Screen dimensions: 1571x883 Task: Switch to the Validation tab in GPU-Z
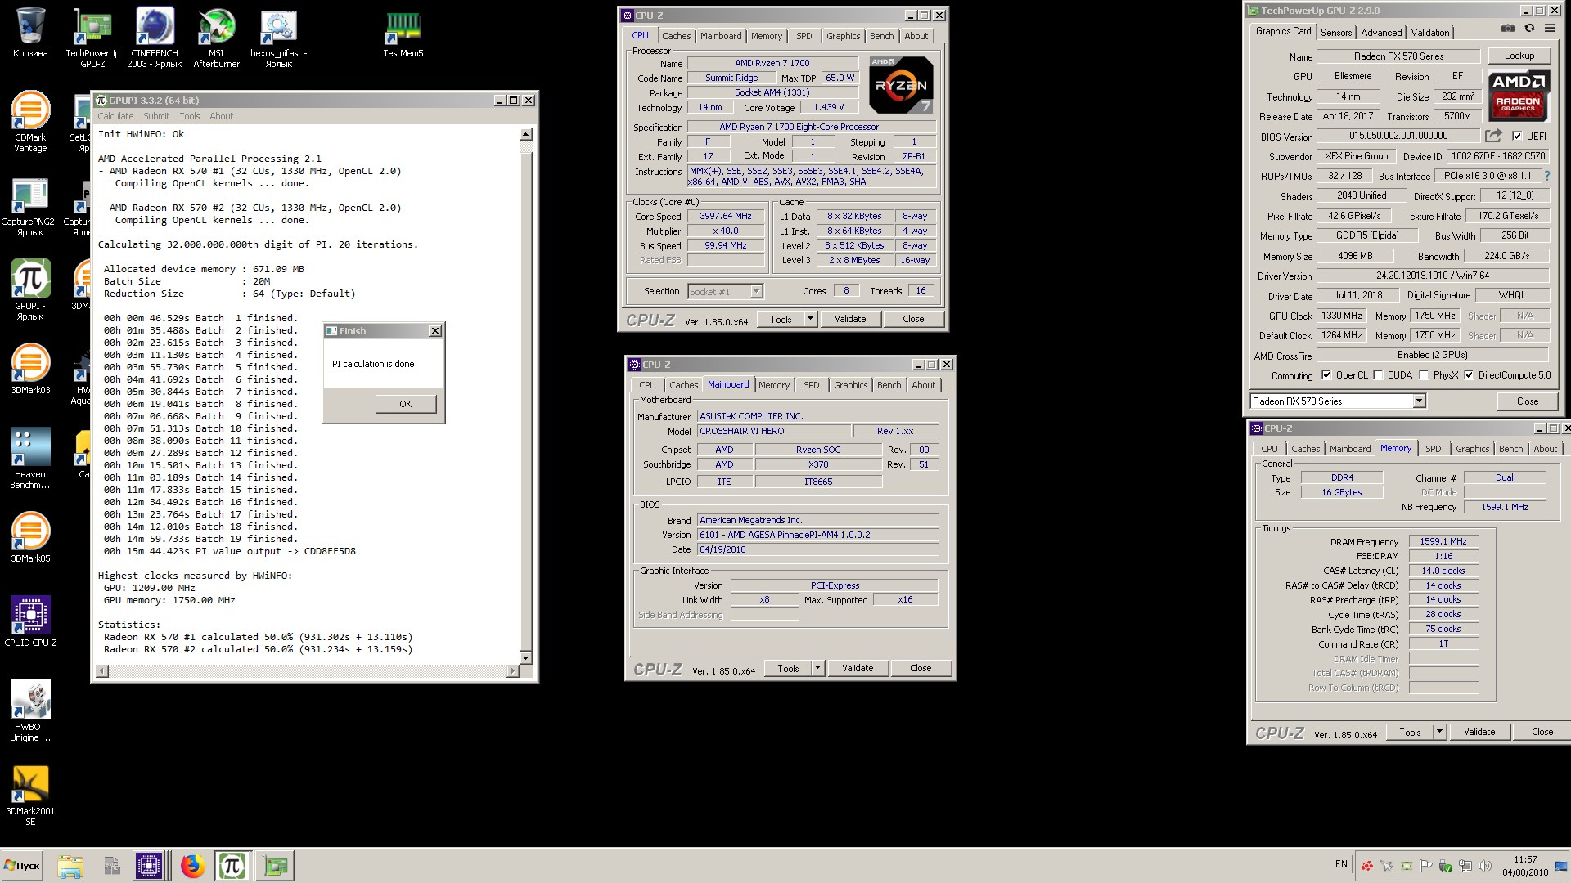coord(1430,33)
